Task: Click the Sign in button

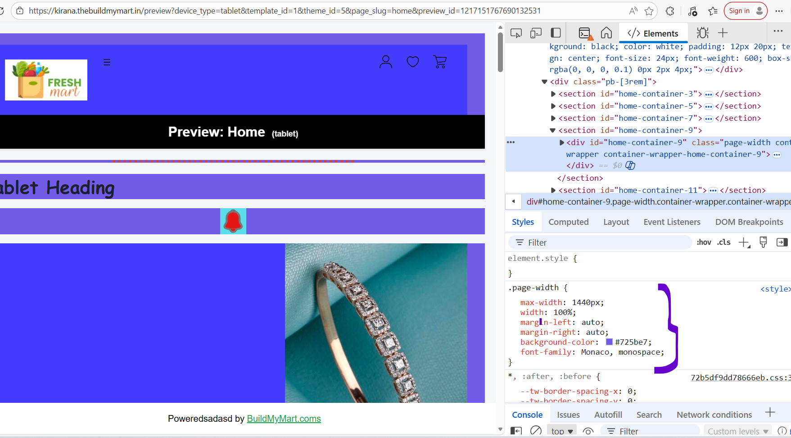Action: (746, 11)
